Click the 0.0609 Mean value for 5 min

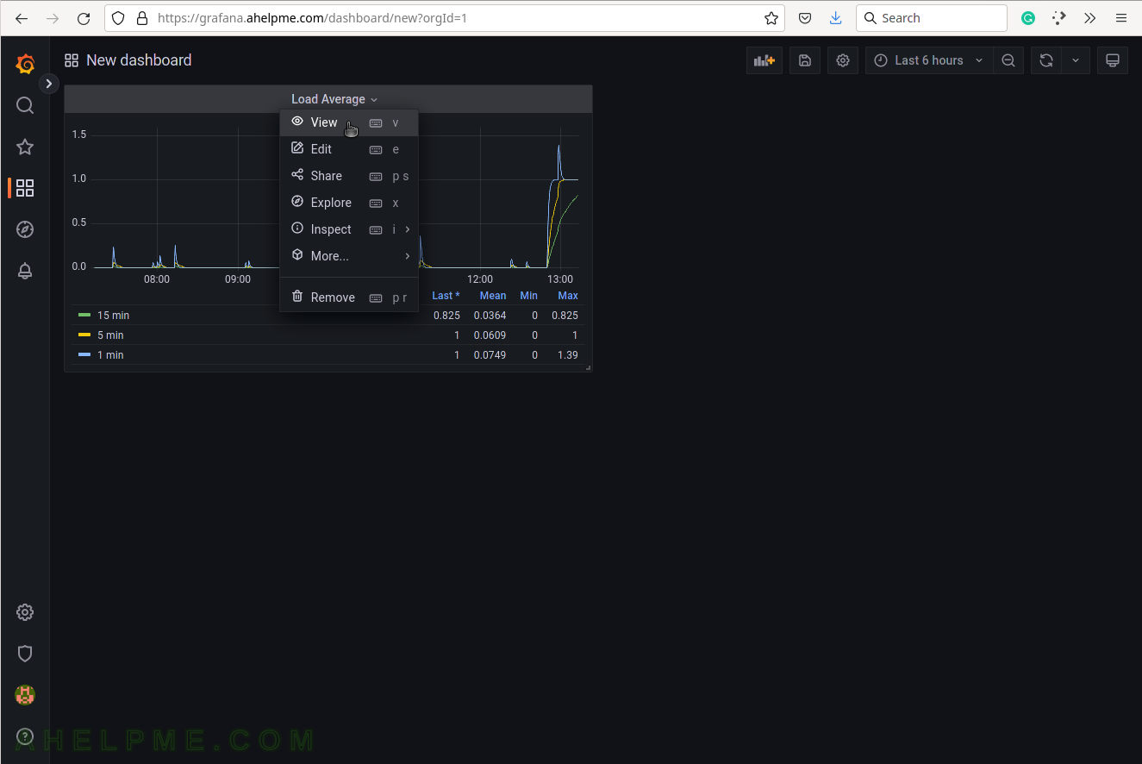[490, 335]
